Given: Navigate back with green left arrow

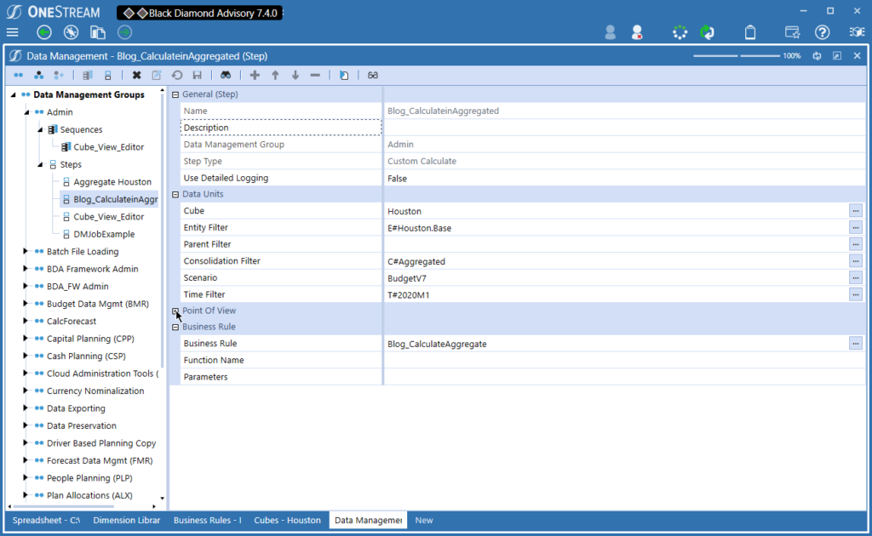Looking at the screenshot, I should 44,32.
